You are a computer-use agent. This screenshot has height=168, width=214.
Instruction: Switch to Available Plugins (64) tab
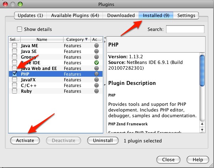(x=75, y=15)
